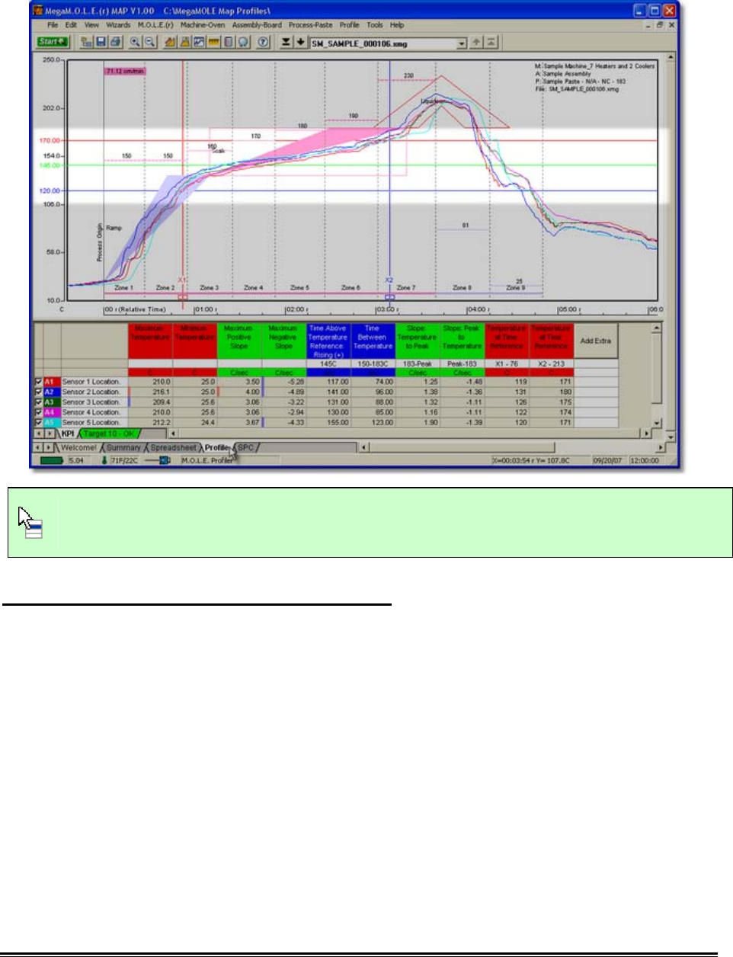Click the zoom out magnifier icon
Image resolution: width=733 pixels, height=957 pixels.
[149, 43]
